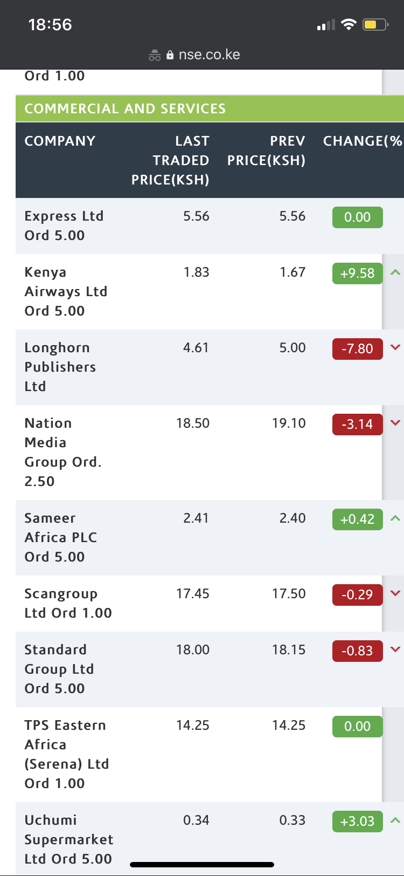This screenshot has width=404, height=876.
Task: Open the nse.co.ke address bar
Action: [202, 55]
